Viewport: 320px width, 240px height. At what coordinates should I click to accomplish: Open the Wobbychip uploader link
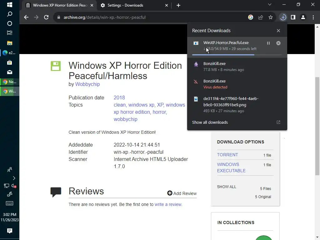87,84
